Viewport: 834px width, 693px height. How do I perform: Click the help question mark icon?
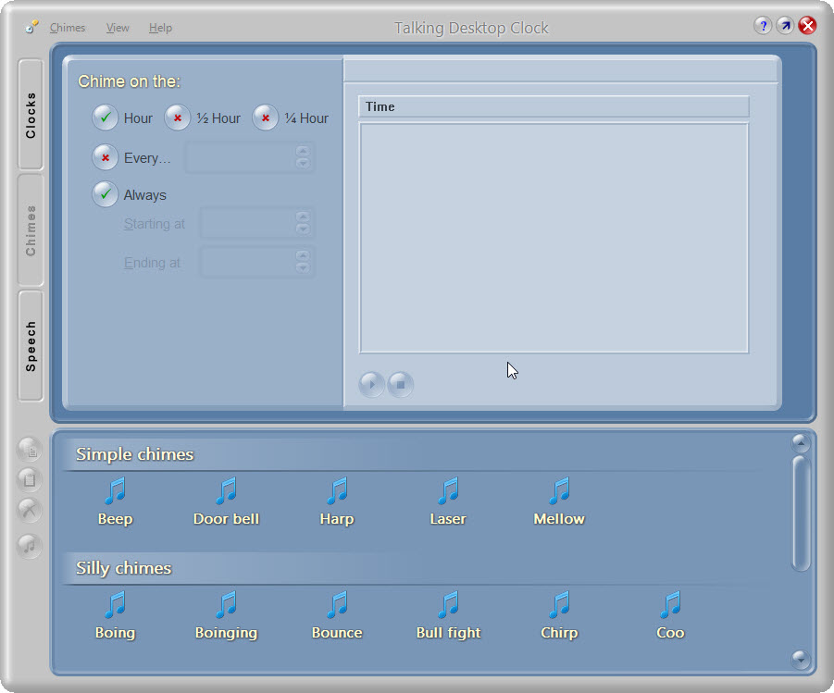(763, 26)
